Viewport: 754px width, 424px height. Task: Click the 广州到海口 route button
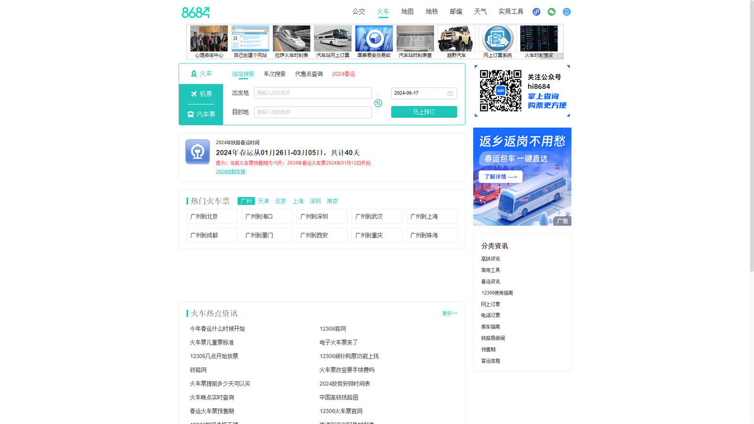pyautogui.click(x=267, y=216)
